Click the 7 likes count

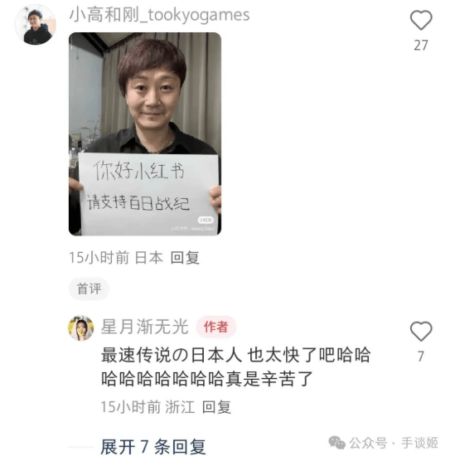[421, 357]
